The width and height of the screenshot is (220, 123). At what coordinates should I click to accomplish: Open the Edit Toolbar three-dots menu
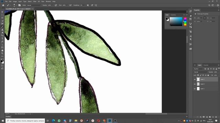[2, 56]
